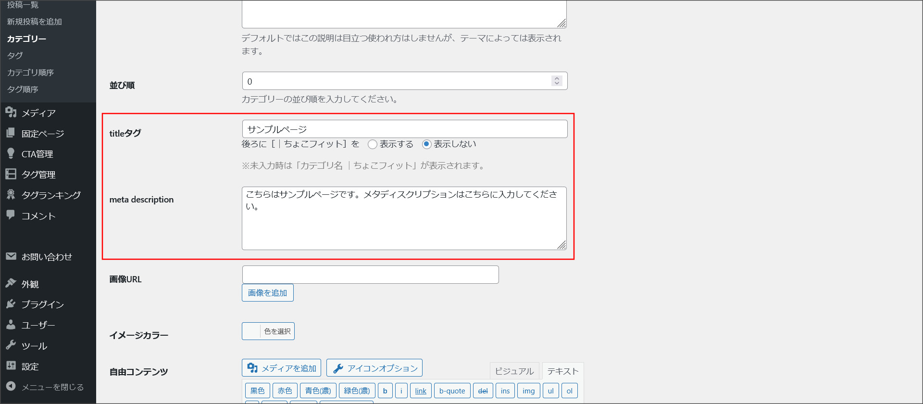This screenshot has width=923, height=404.
Task: Open the メディア menu icon in sidebar
Action: coord(11,113)
